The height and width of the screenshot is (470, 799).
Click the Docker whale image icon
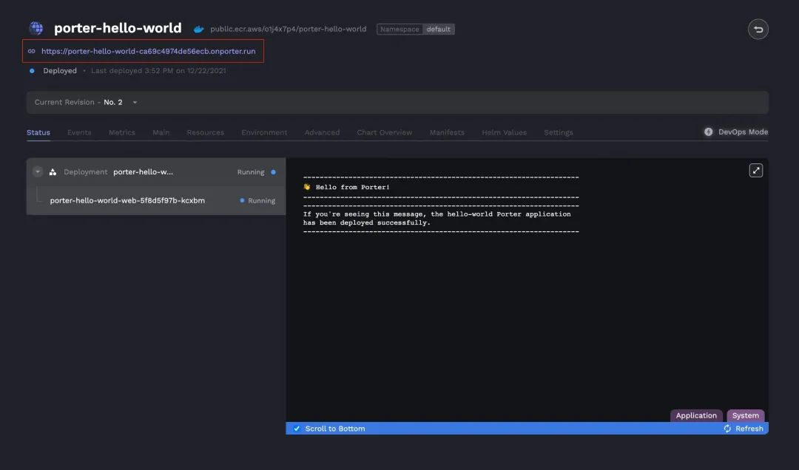199,30
